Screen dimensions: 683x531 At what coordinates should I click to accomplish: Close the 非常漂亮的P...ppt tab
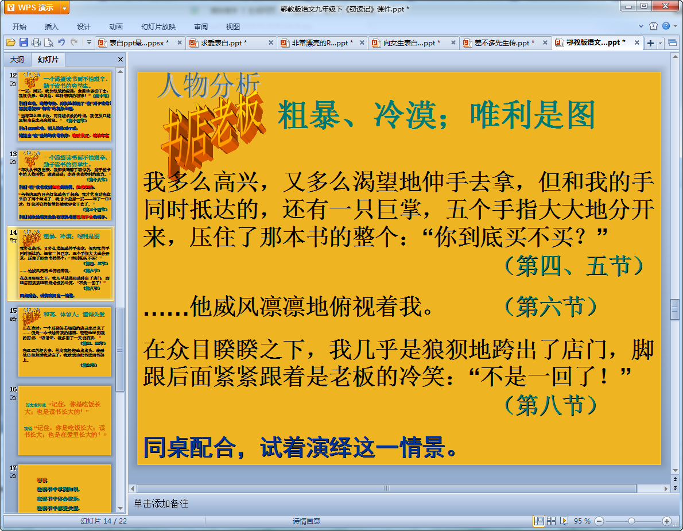[x=362, y=42]
